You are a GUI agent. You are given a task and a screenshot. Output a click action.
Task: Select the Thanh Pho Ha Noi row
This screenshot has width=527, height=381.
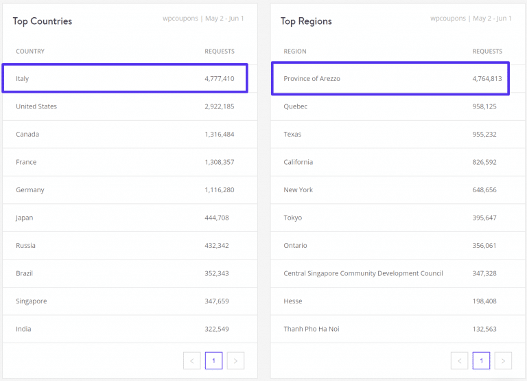tap(393, 329)
